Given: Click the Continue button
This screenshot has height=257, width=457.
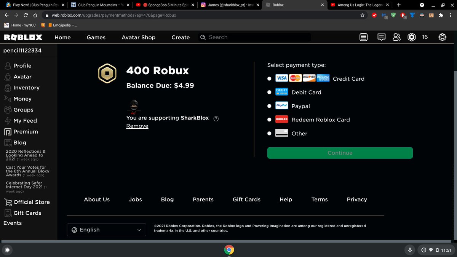Looking at the screenshot, I should pos(340,153).
